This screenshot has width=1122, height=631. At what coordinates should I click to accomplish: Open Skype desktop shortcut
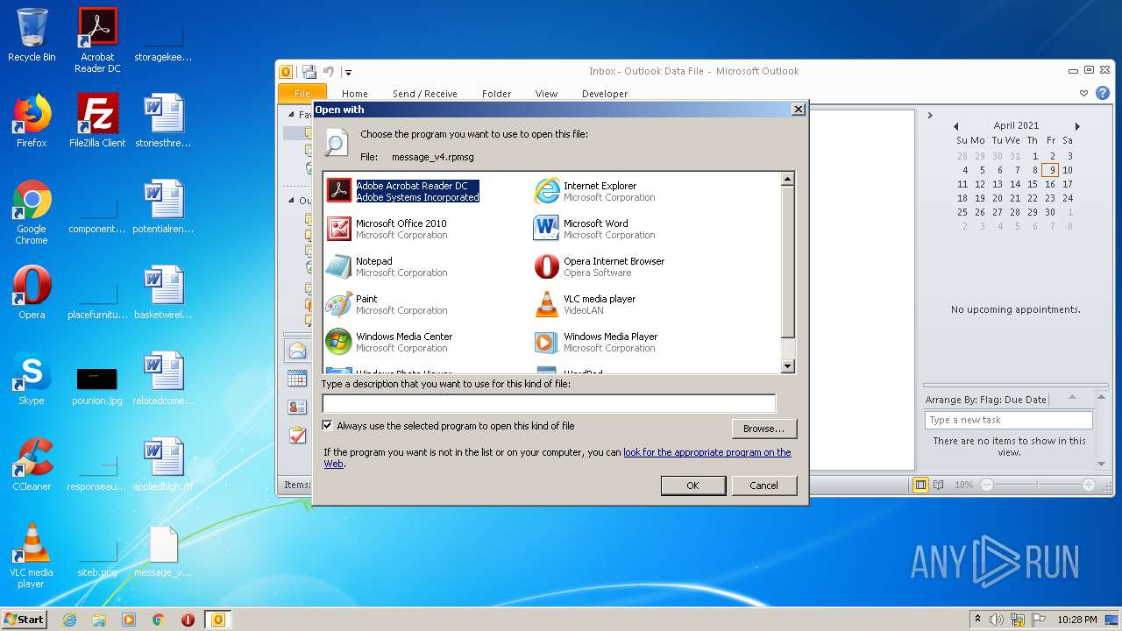click(x=32, y=379)
